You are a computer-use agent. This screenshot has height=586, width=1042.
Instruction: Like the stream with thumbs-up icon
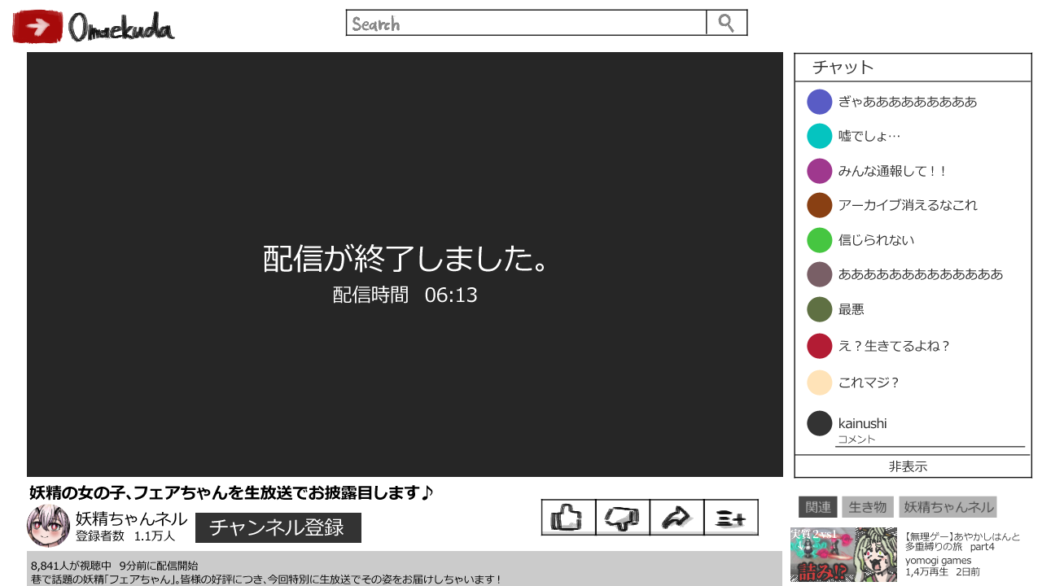click(568, 518)
